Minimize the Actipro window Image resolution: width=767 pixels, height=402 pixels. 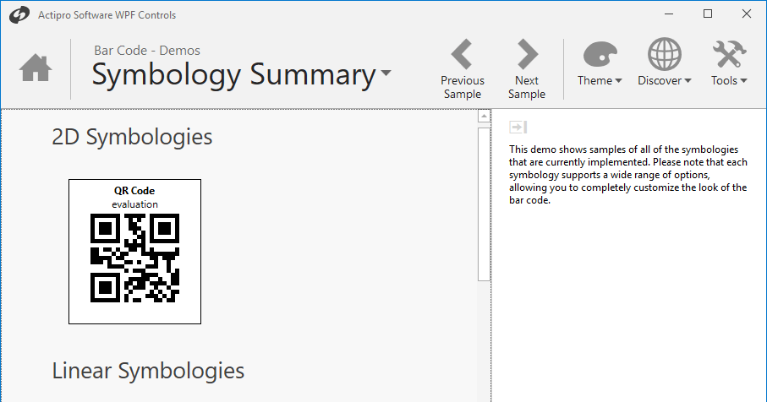click(x=669, y=14)
